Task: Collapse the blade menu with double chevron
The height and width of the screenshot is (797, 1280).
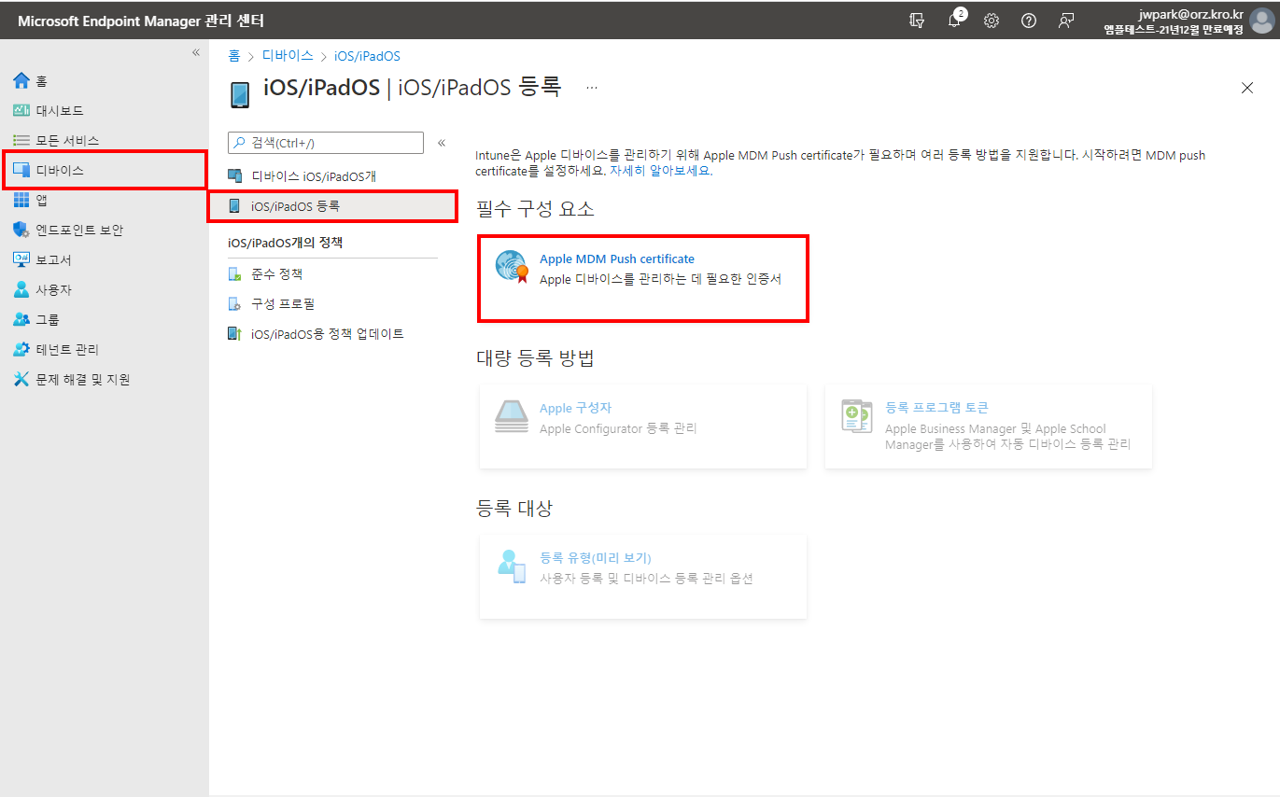Action: 442,143
